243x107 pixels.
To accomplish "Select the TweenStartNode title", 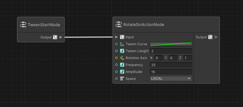I will (x=44, y=25).
